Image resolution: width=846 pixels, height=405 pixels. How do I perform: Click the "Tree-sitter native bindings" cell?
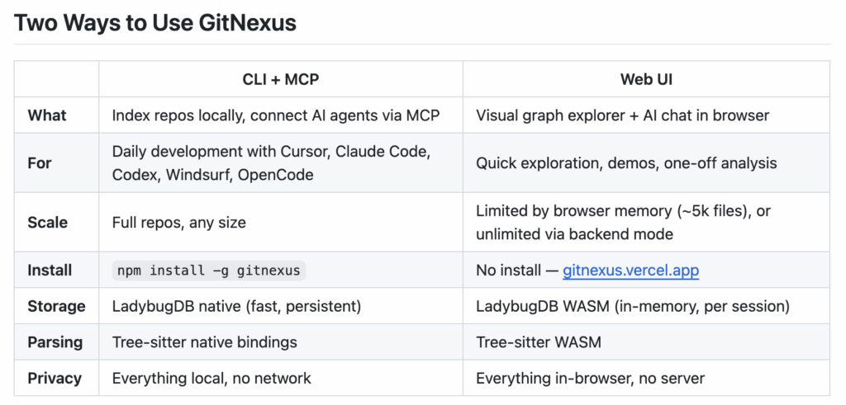[x=204, y=341]
